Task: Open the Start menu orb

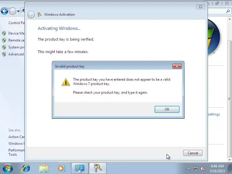Action: coord(8,168)
